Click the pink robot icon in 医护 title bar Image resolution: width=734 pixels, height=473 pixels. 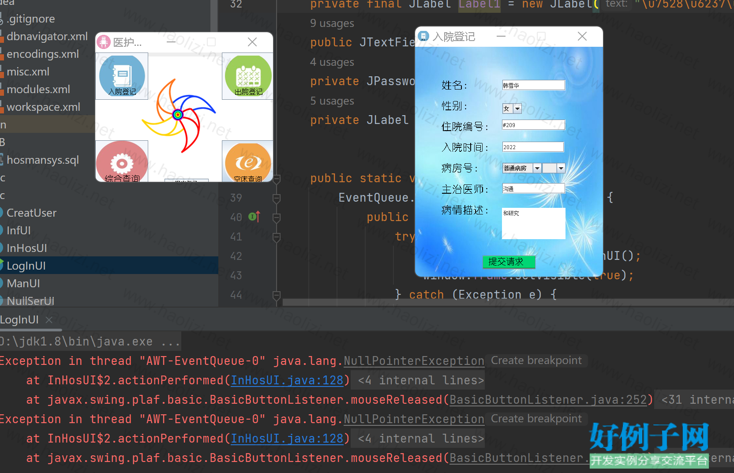104,42
